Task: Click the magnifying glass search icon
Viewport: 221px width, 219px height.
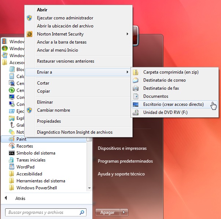Action: click(82, 212)
